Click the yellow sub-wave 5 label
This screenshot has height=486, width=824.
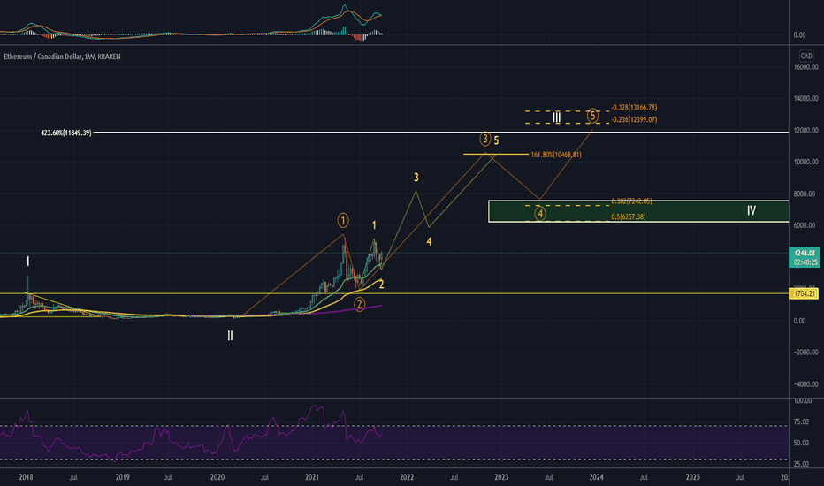coord(496,140)
